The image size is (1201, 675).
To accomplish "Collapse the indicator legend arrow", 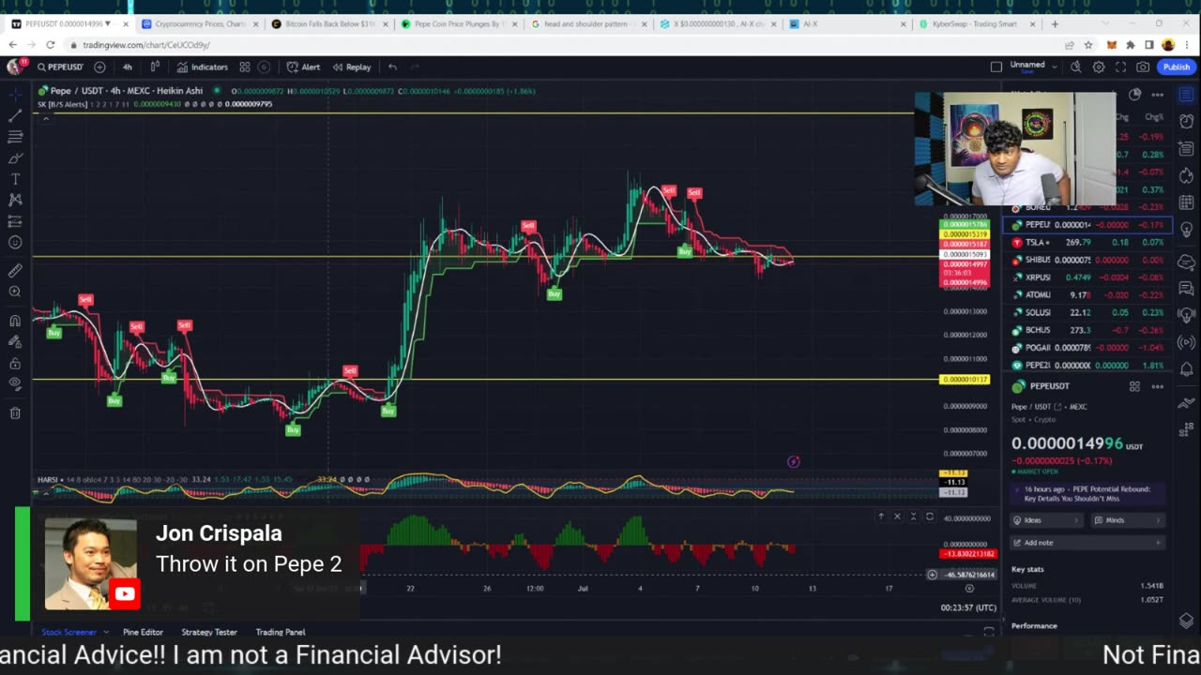I will pos(45,117).
